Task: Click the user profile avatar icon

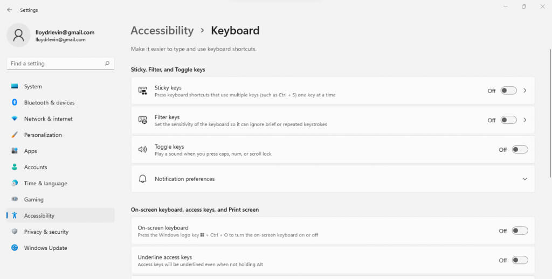Action: coord(18,36)
